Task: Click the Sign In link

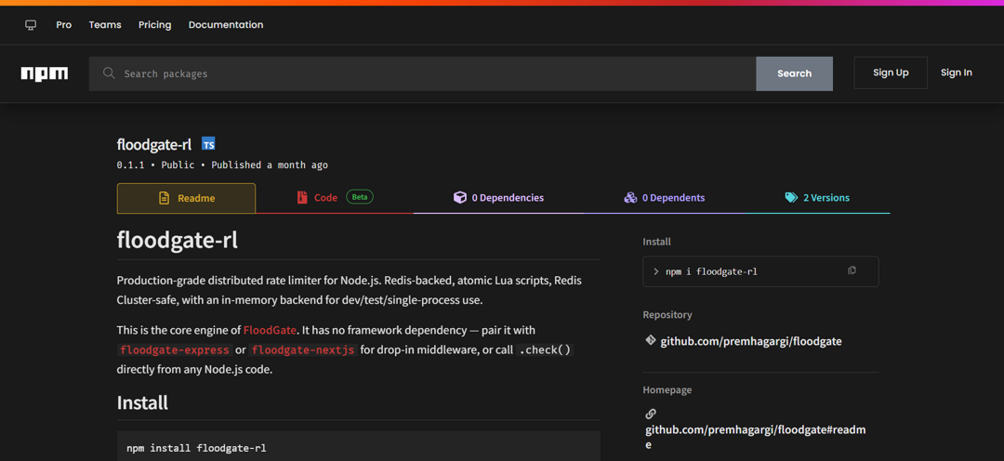Action: pyautogui.click(x=956, y=73)
